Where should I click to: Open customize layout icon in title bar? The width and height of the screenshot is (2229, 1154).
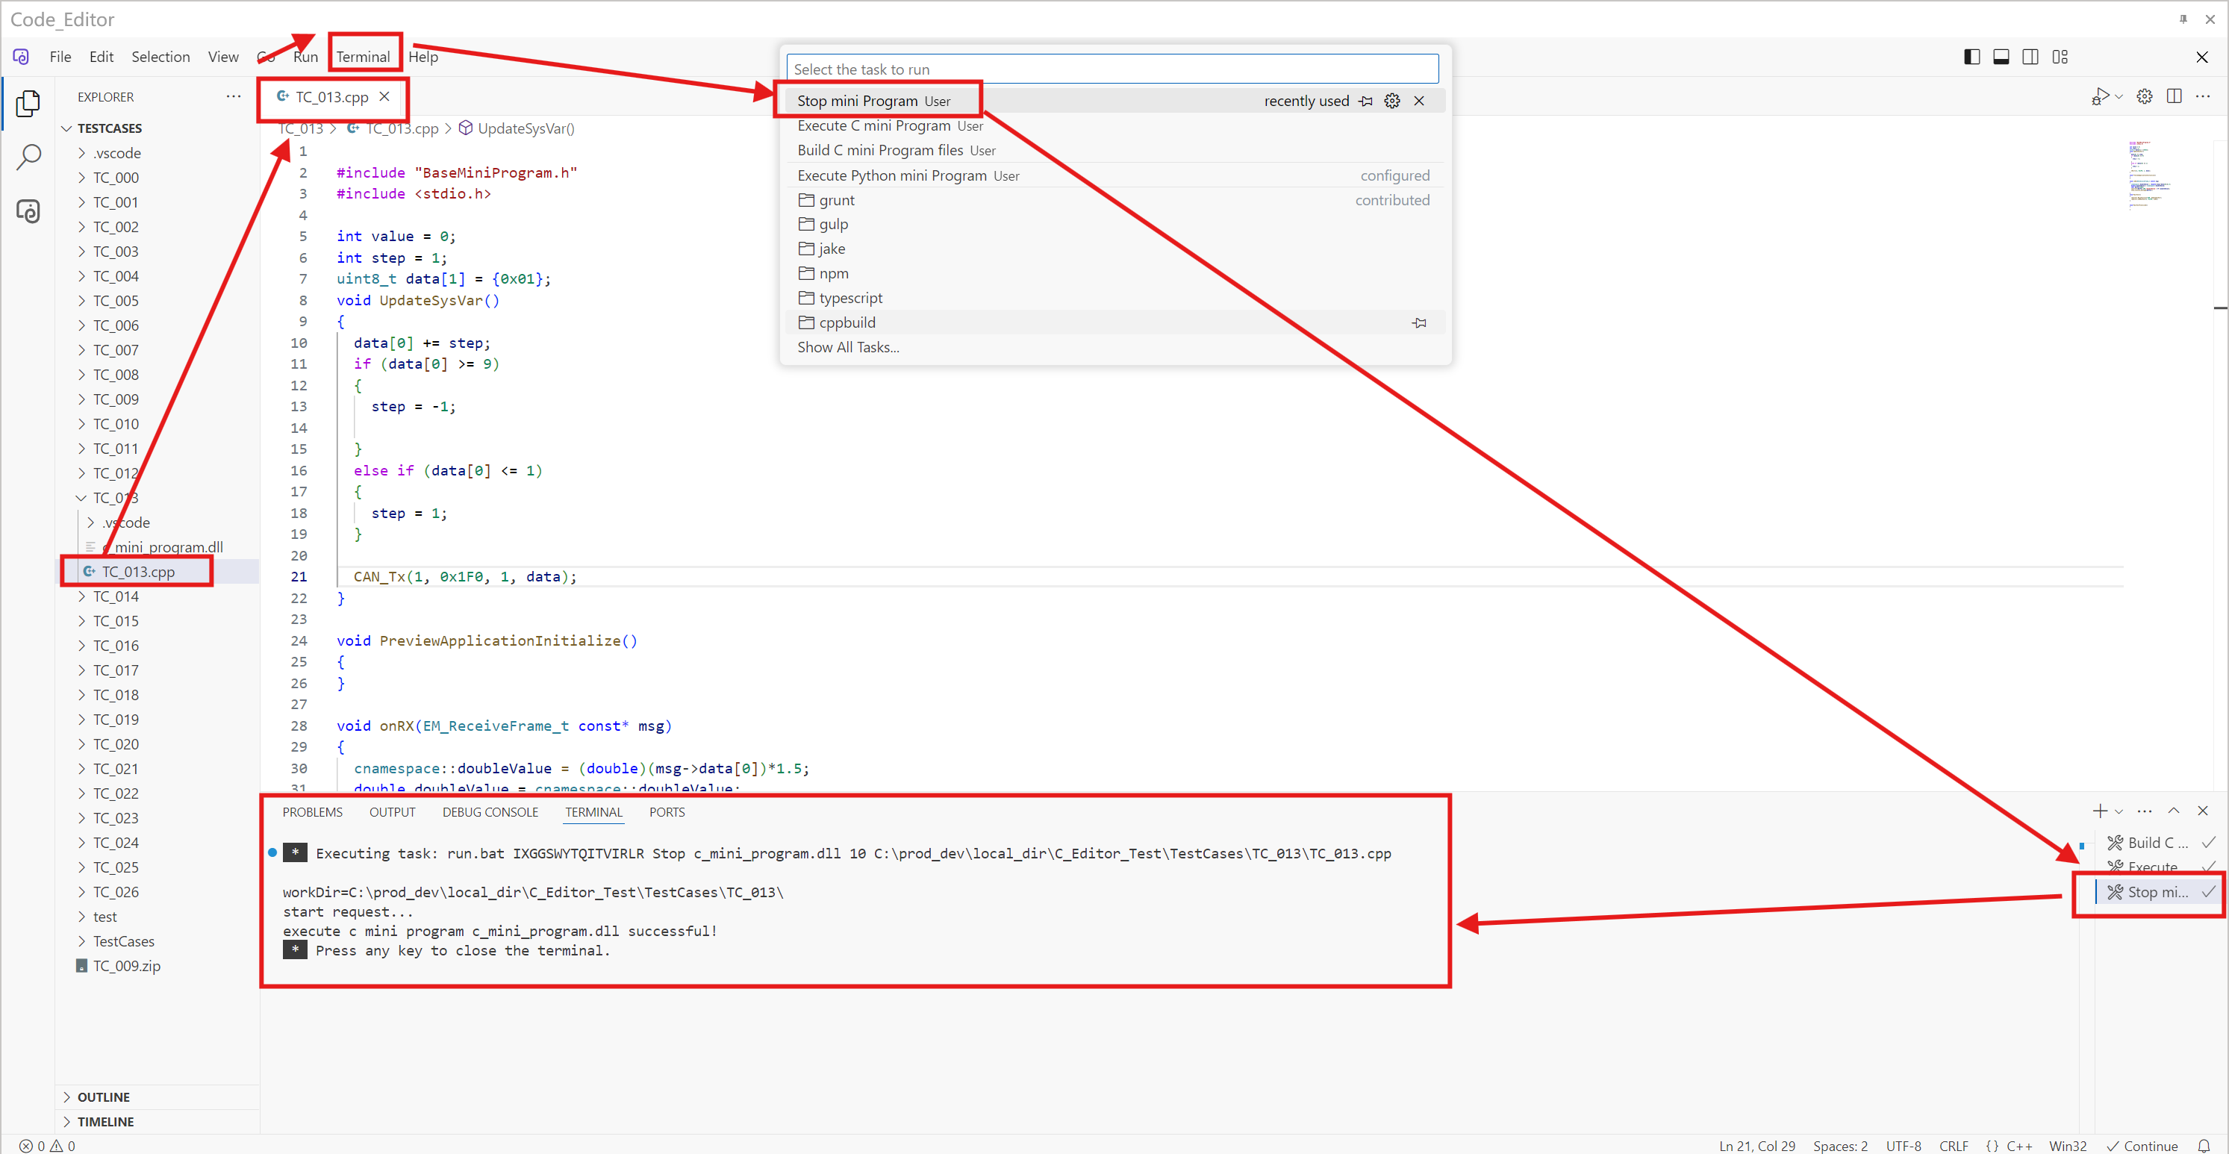point(2060,57)
